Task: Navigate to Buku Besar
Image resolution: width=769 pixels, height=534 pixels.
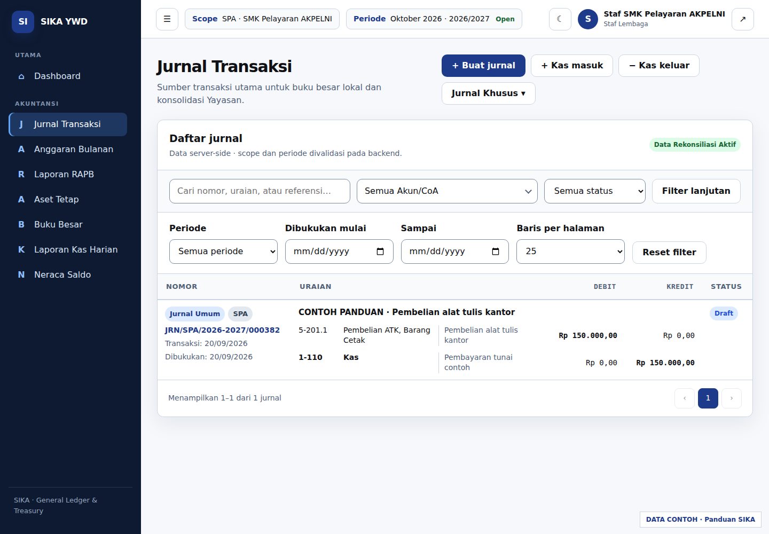Action: (68, 224)
